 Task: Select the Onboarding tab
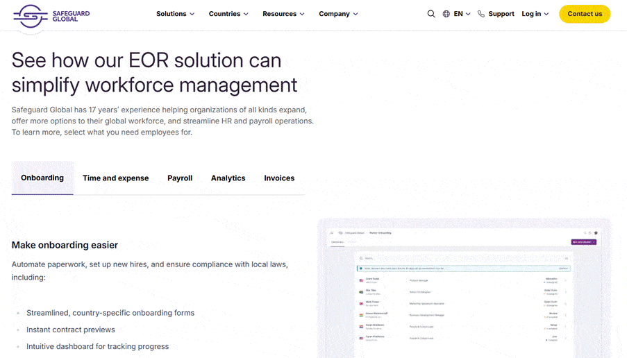tap(42, 178)
